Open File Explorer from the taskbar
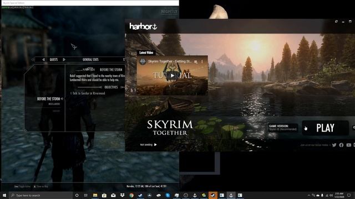355x199 pixels. (95, 195)
